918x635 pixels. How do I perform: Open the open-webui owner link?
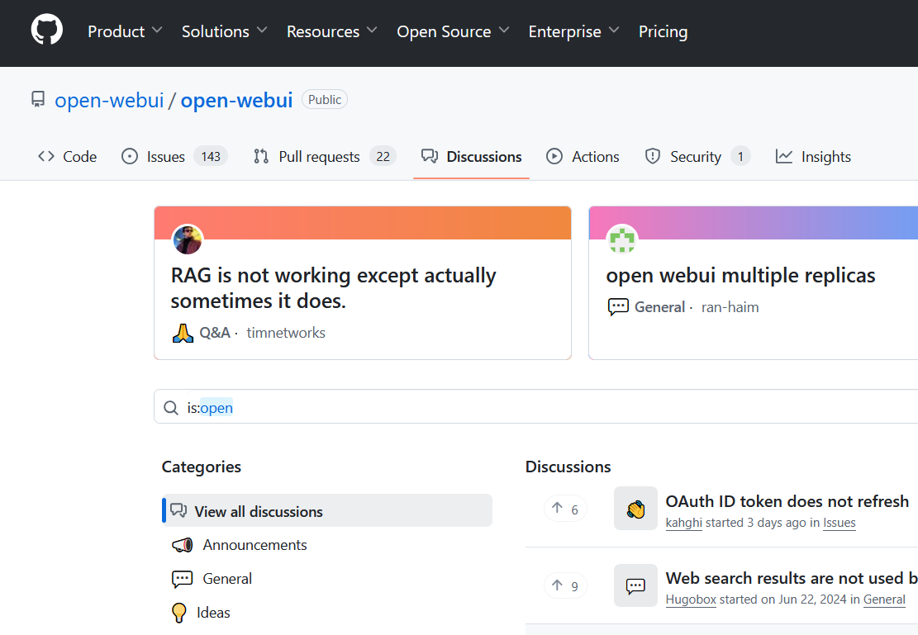pyautogui.click(x=109, y=100)
